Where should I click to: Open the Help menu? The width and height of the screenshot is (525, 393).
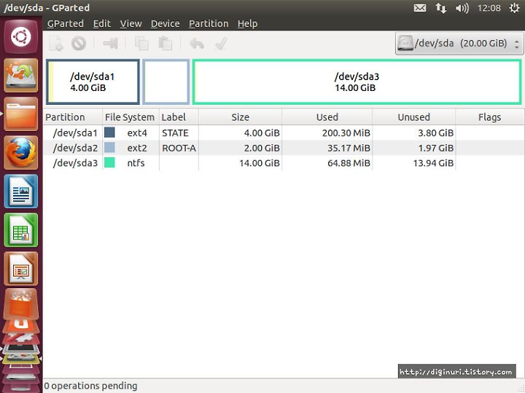[247, 24]
